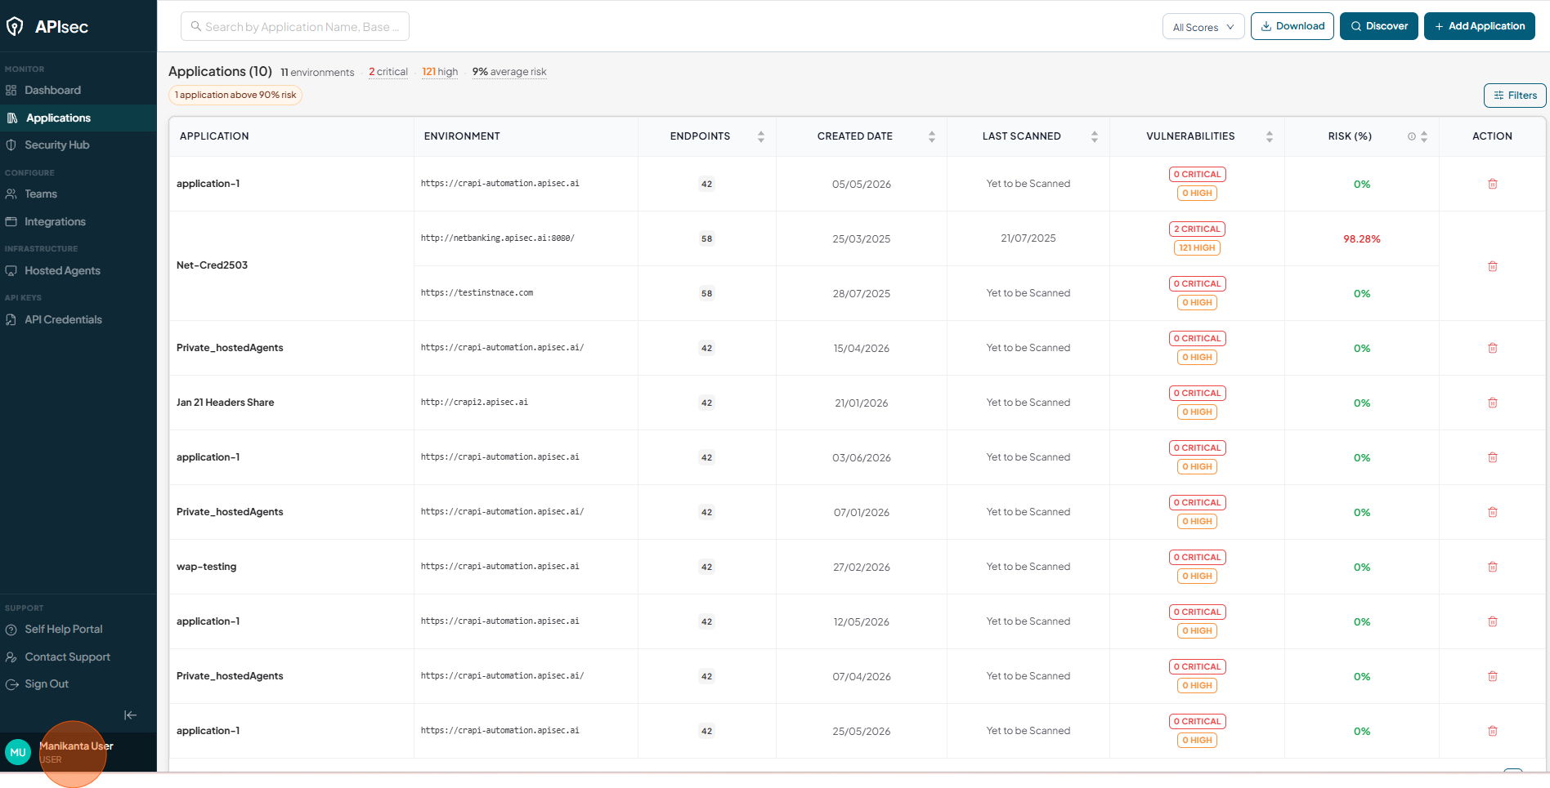Click the 1 application above 90% risk badge
1550x788 pixels.
pos(235,96)
